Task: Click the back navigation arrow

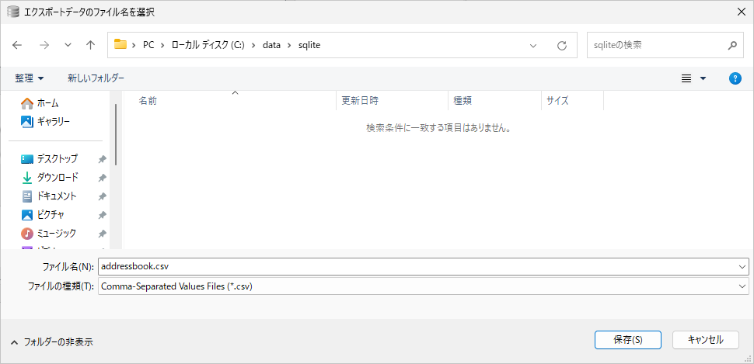Action: 18,46
